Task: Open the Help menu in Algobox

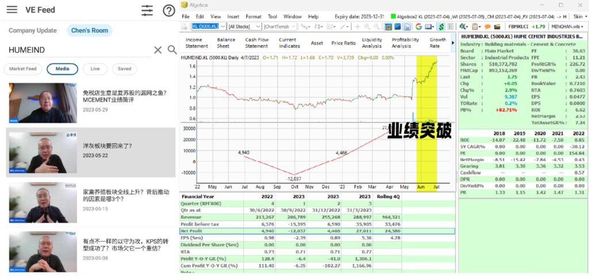Action: pyautogui.click(x=313, y=17)
